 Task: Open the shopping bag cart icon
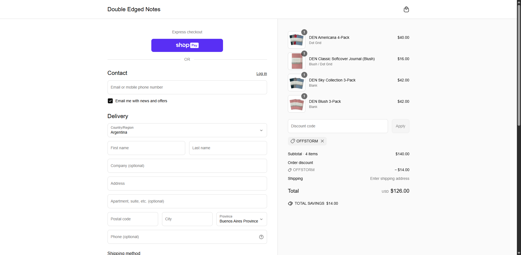point(406,9)
